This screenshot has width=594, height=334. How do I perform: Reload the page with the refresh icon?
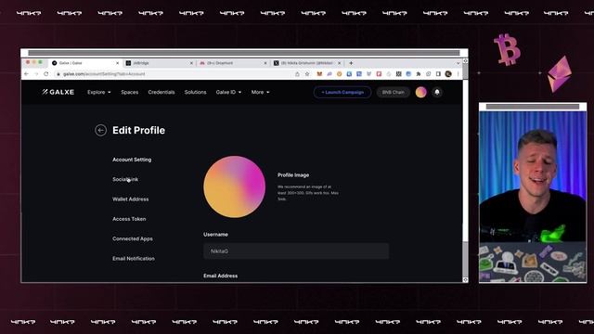click(46, 74)
